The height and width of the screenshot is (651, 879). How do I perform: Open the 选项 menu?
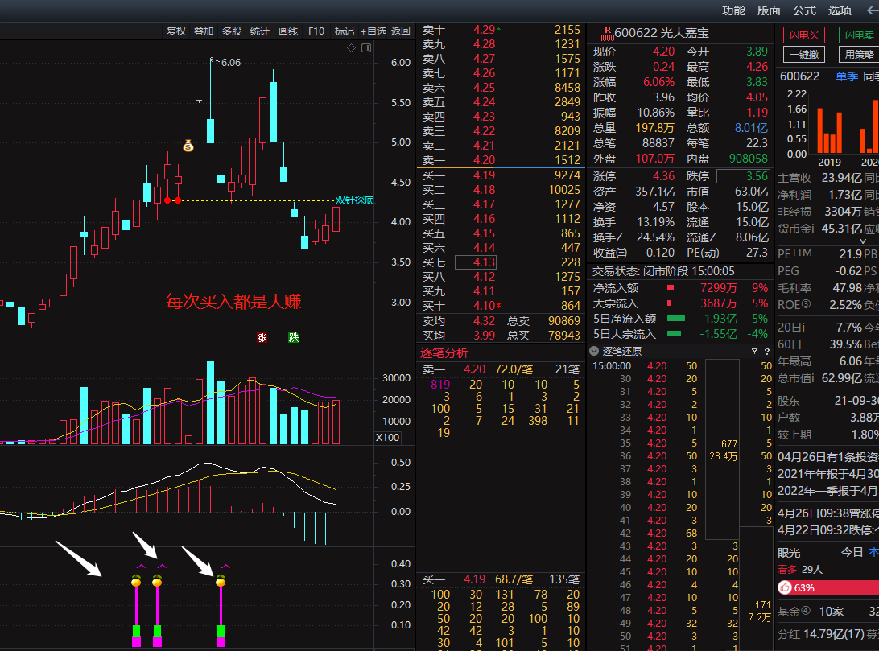point(840,10)
